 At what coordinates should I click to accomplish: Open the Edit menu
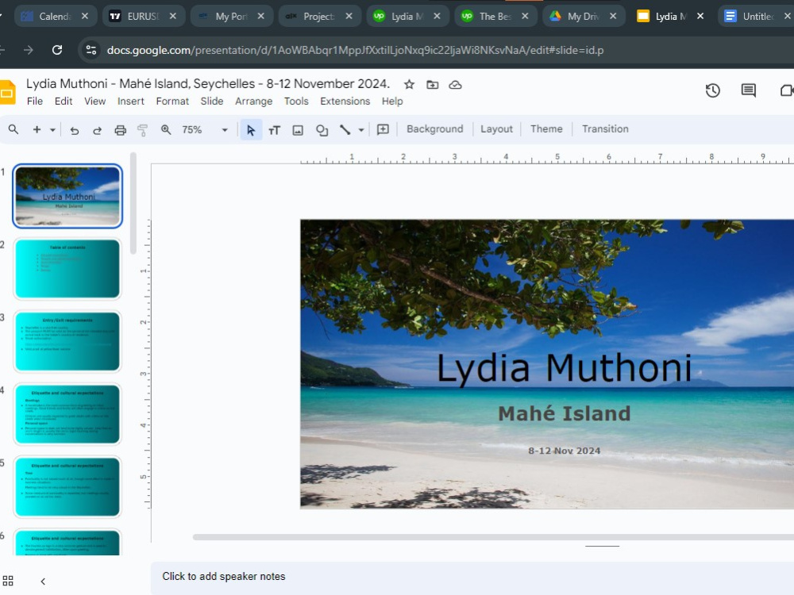coord(64,102)
